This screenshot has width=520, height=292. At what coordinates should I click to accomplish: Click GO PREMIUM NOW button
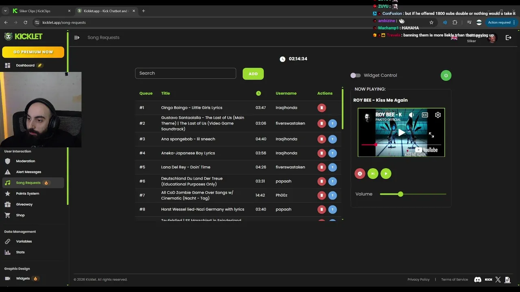point(33,52)
